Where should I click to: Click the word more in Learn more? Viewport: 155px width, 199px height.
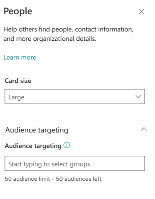[29, 58]
